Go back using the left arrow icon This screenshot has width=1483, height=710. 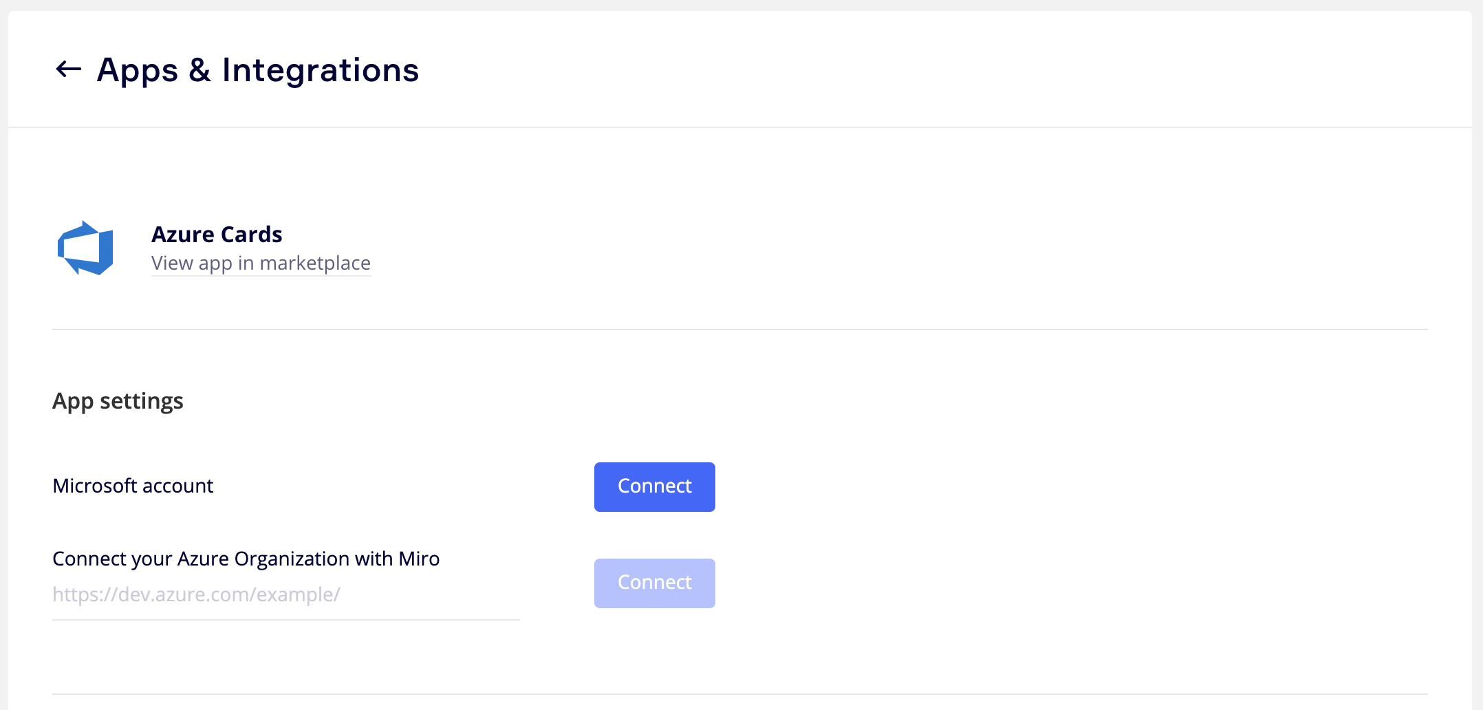[x=68, y=69]
